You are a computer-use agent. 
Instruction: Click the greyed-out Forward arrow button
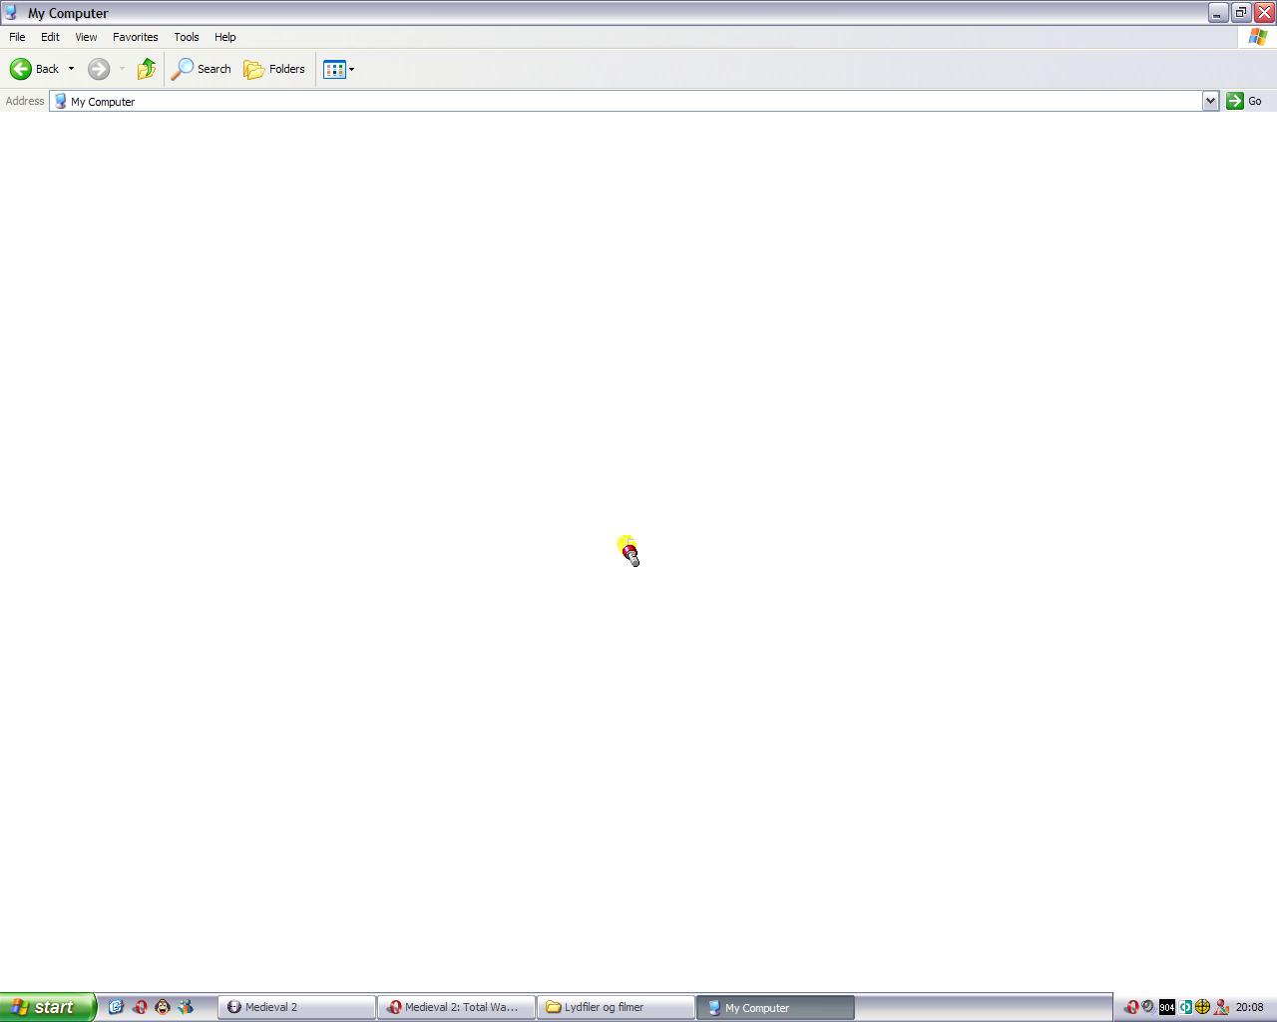click(99, 69)
